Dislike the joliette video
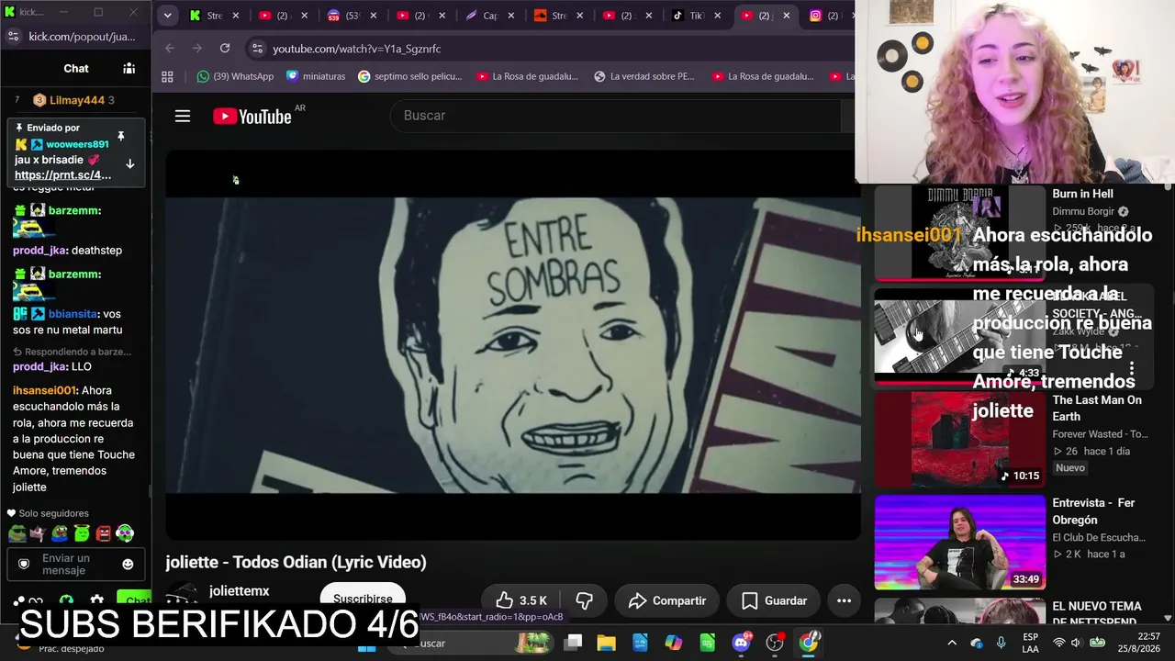This screenshot has height=661, width=1175. (x=584, y=600)
